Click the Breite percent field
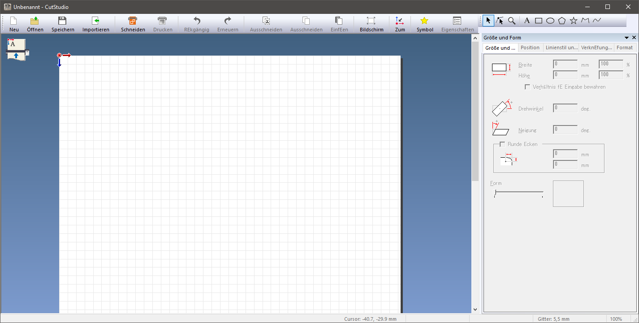This screenshot has width=639, height=323. 611,65
